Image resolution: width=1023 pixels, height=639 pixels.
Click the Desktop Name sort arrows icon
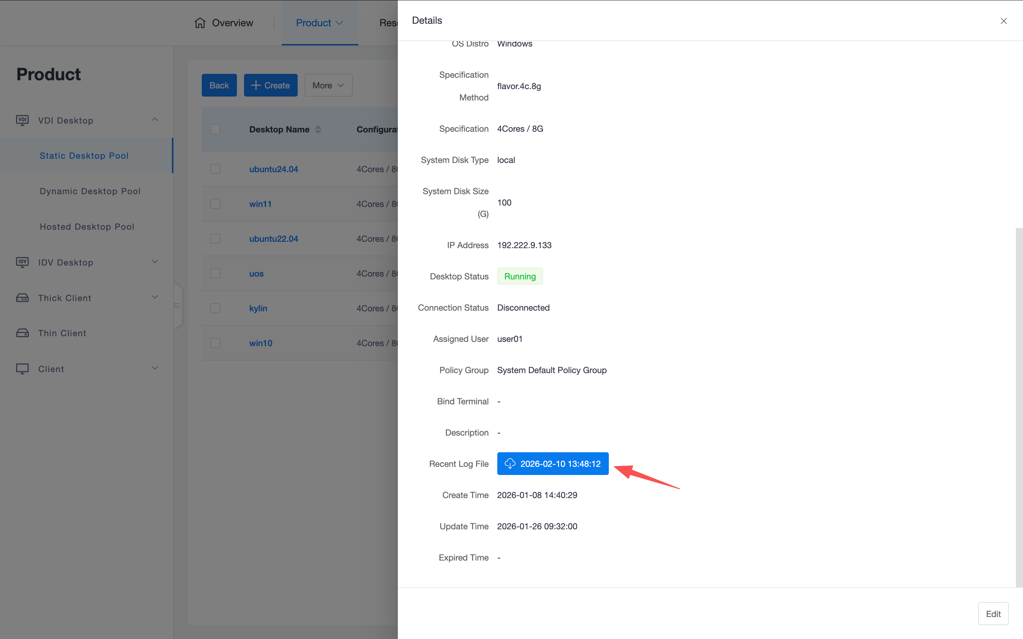point(318,130)
